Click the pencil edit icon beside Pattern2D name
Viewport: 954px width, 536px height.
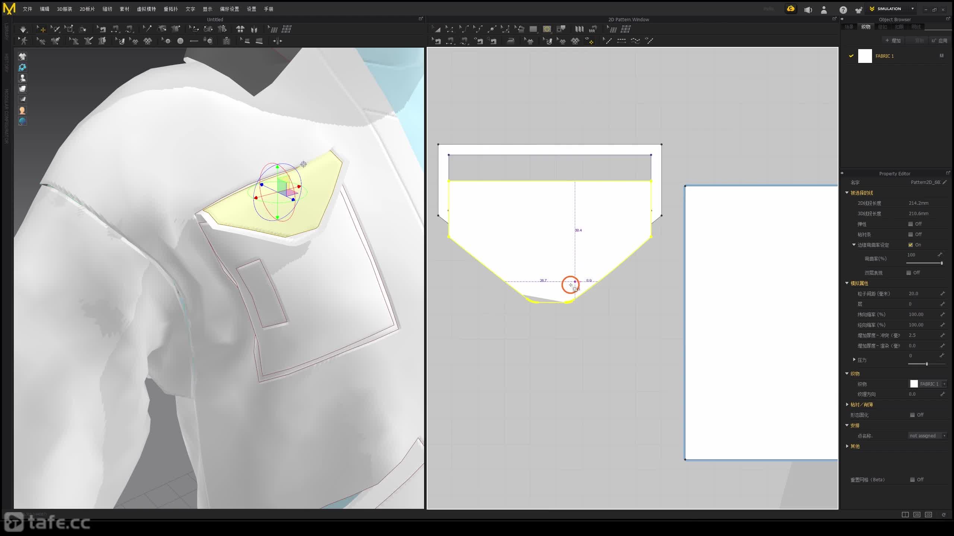(x=945, y=182)
